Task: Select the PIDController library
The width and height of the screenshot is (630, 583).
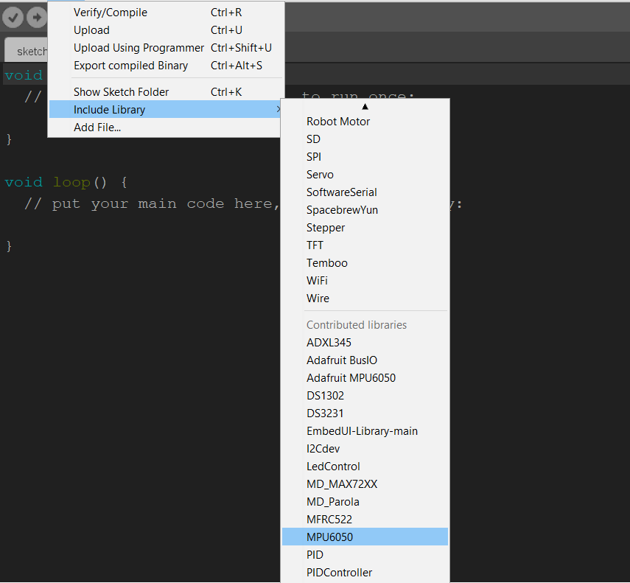Action: coord(365,572)
